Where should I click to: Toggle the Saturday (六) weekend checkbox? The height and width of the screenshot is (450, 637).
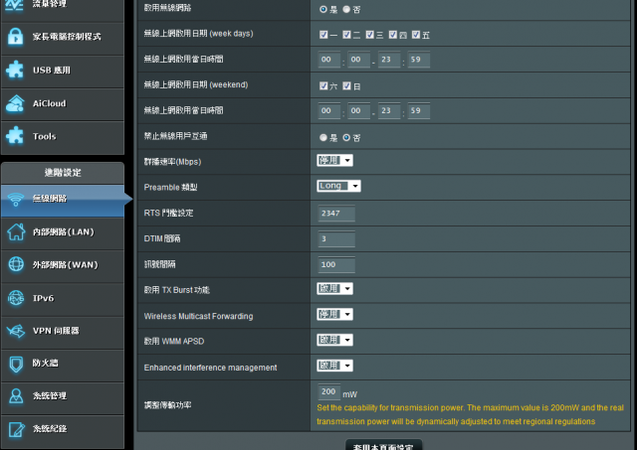pyautogui.click(x=323, y=85)
